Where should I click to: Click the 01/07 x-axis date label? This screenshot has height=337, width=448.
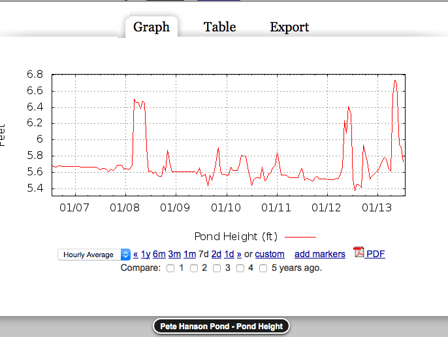click(74, 208)
